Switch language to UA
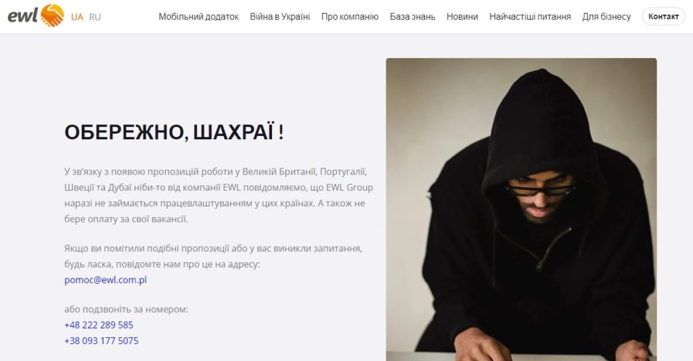693x361 pixels. pyautogui.click(x=77, y=17)
